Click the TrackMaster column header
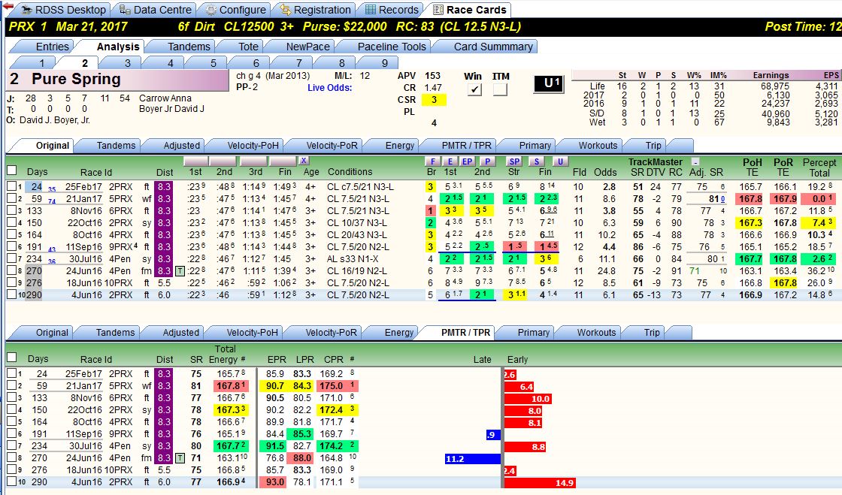842x495 pixels. pyautogui.click(x=655, y=162)
